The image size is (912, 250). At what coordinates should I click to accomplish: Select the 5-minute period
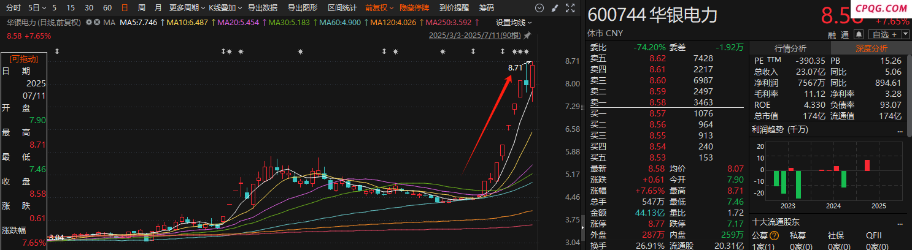pos(54,8)
